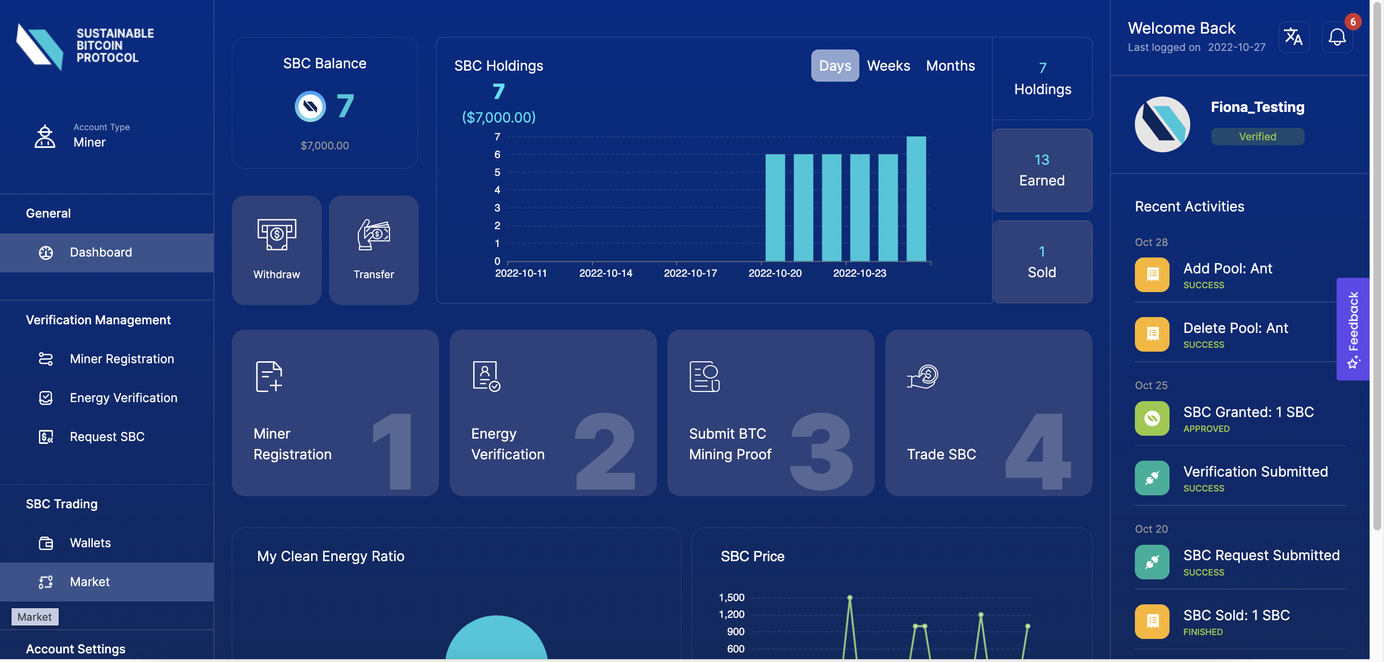Click the Add Pool: Ant activity text
1384x662 pixels.
1228,269
